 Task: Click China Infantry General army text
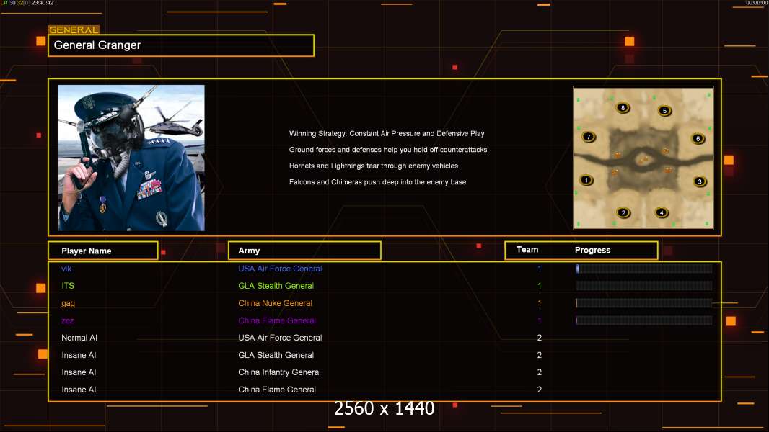coord(280,372)
